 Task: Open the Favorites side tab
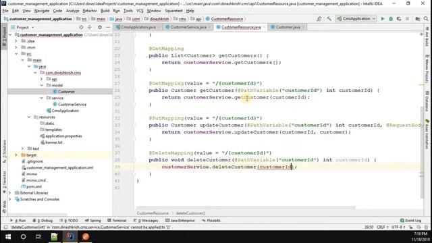[x=4, y=182]
